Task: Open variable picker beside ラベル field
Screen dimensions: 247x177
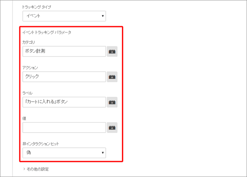Action: coord(112,102)
